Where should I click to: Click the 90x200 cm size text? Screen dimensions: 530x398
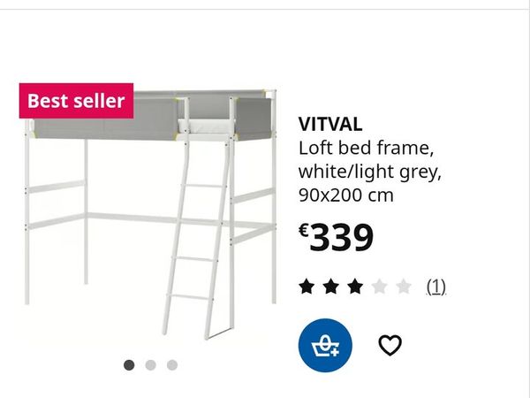tap(346, 195)
